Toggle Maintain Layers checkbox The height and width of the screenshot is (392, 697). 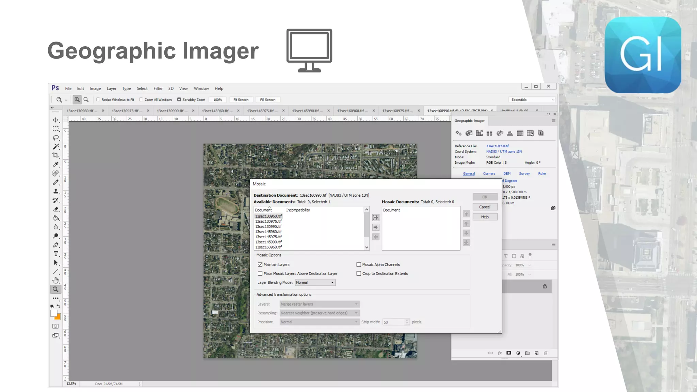260,264
